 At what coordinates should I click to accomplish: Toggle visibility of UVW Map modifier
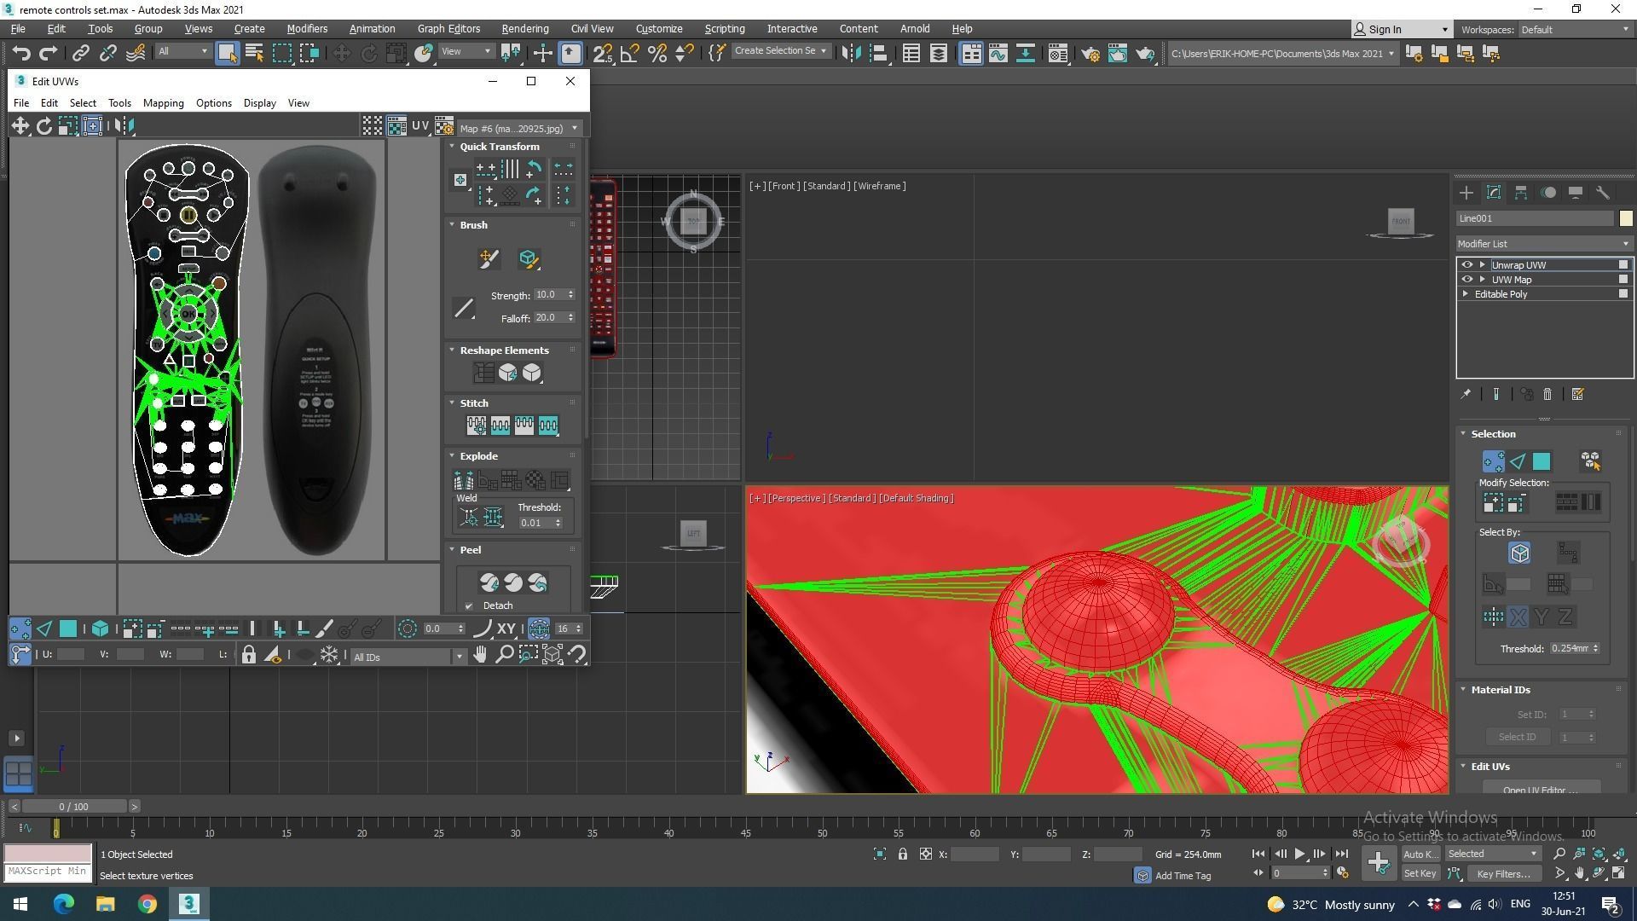(1467, 280)
